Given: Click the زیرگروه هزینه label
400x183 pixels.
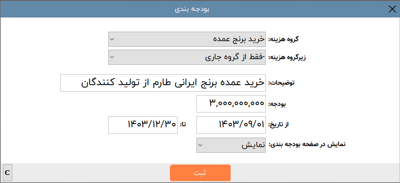Looking at the screenshot, I should pos(287,57).
